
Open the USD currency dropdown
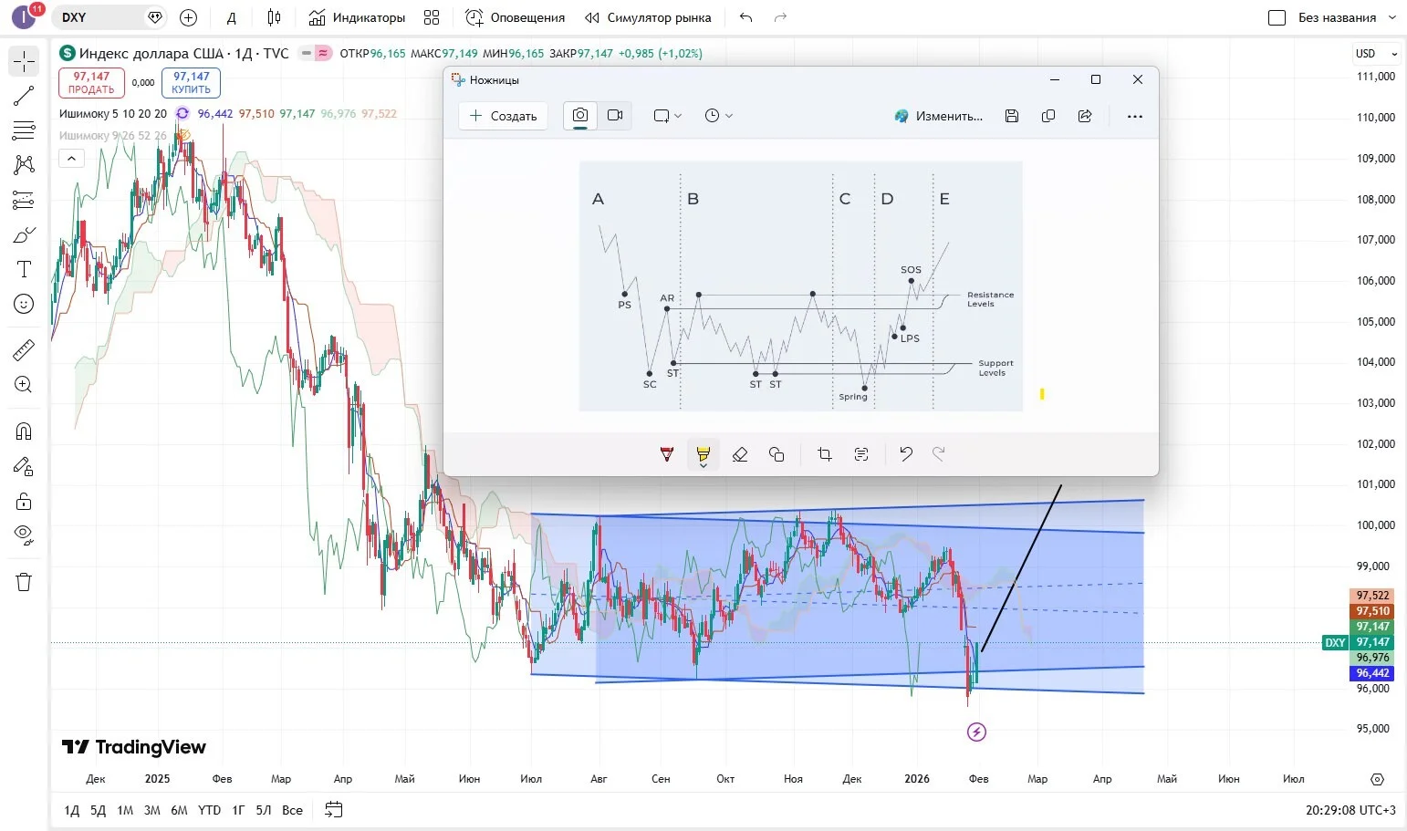[x=1375, y=54]
